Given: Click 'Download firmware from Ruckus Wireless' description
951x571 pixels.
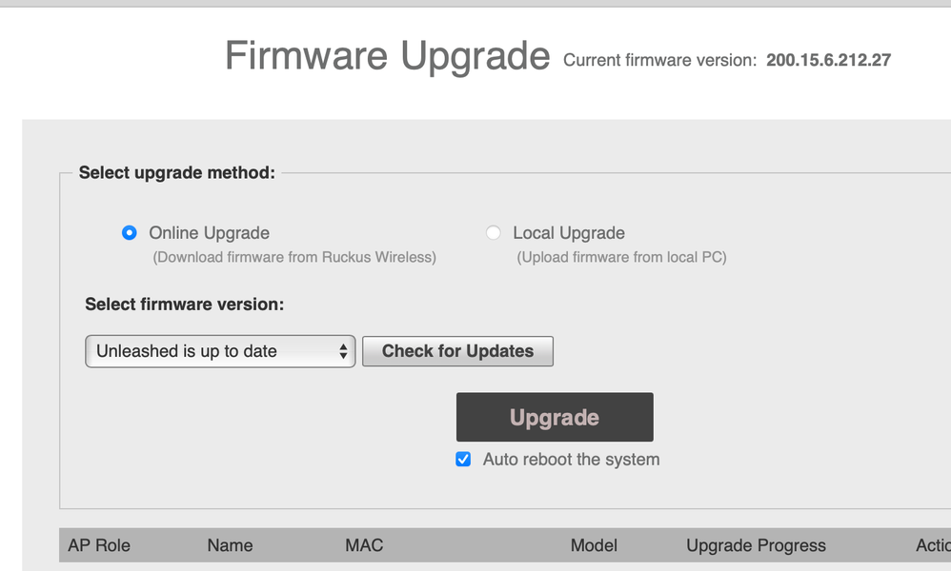Looking at the screenshot, I should [x=294, y=257].
